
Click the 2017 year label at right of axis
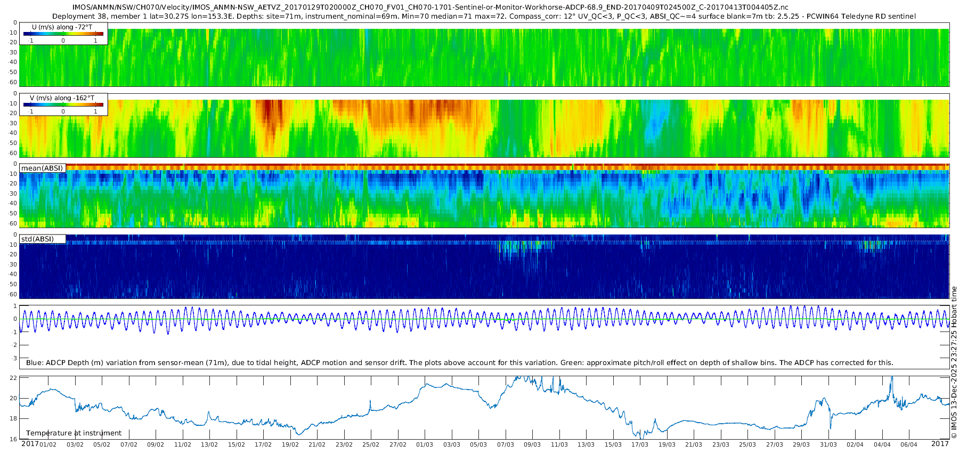940,443
